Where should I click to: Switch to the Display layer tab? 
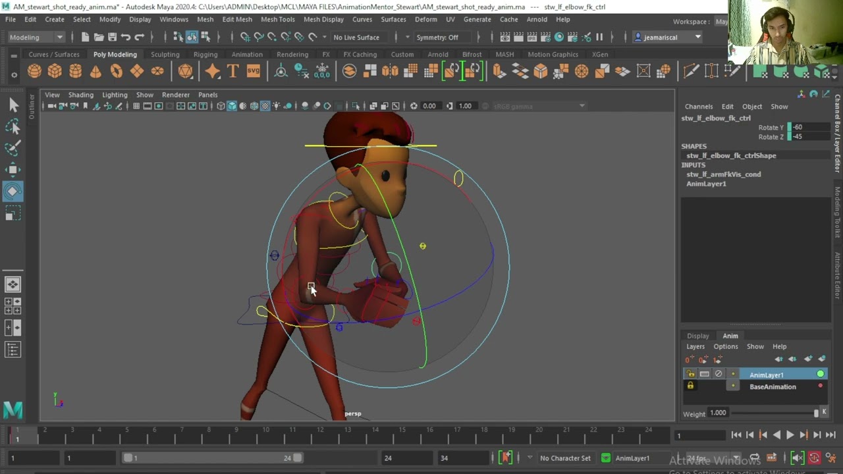(x=698, y=336)
